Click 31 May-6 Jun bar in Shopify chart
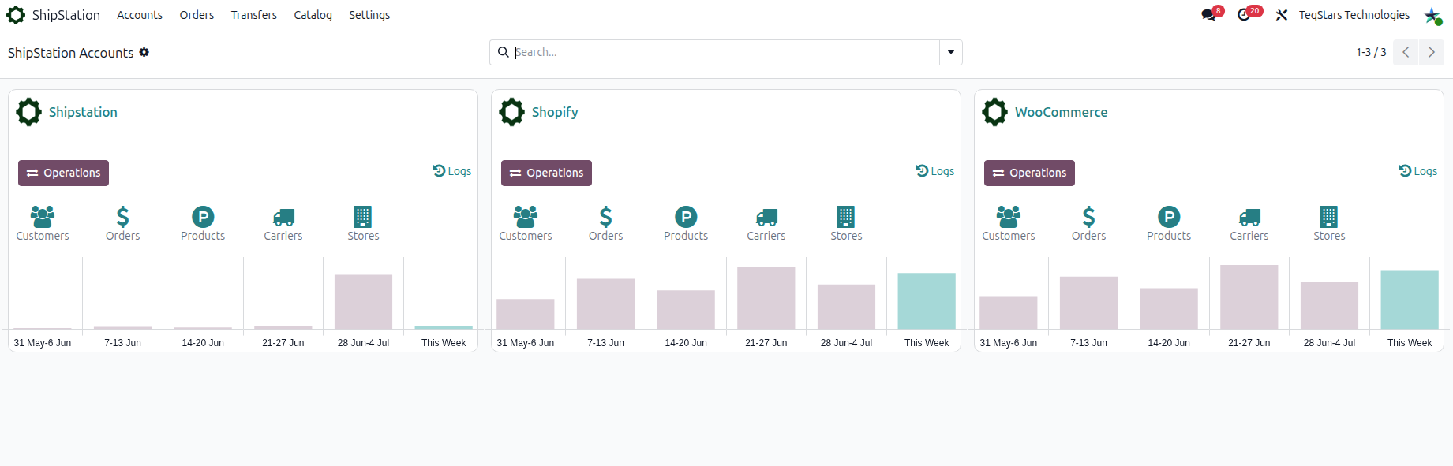 pos(526,314)
